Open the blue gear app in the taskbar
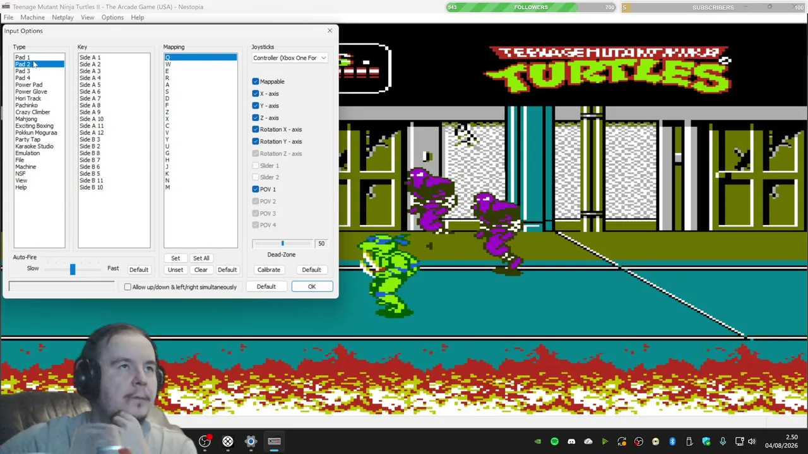The width and height of the screenshot is (808, 454). point(251,441)
